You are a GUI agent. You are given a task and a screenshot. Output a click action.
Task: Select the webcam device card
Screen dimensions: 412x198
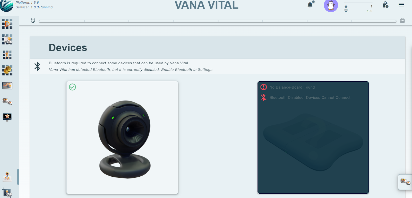tap(122, 137)
